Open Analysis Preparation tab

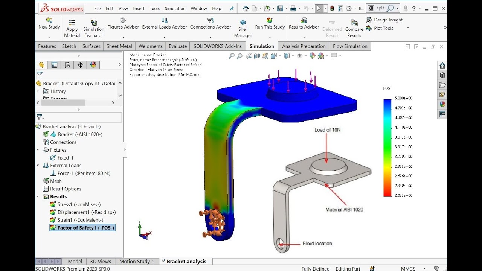tap(304, 46)
